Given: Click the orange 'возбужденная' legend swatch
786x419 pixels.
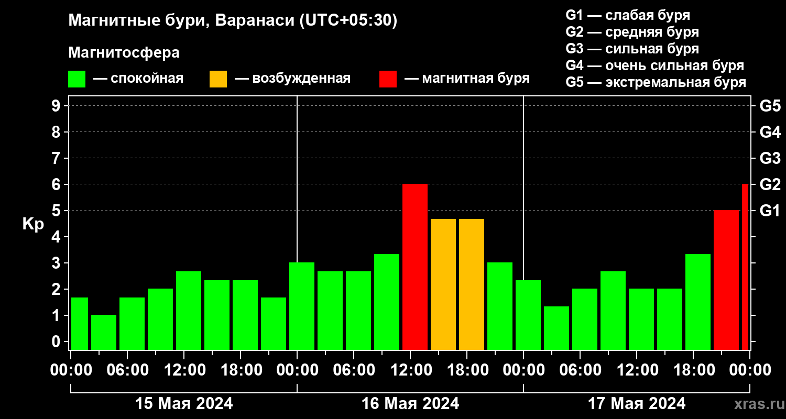Looking at the screenshot, I should [218, 79].
